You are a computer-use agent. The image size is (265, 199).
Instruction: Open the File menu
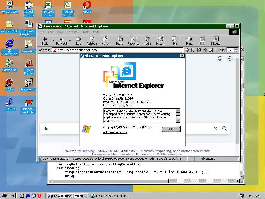pos(42,32)
